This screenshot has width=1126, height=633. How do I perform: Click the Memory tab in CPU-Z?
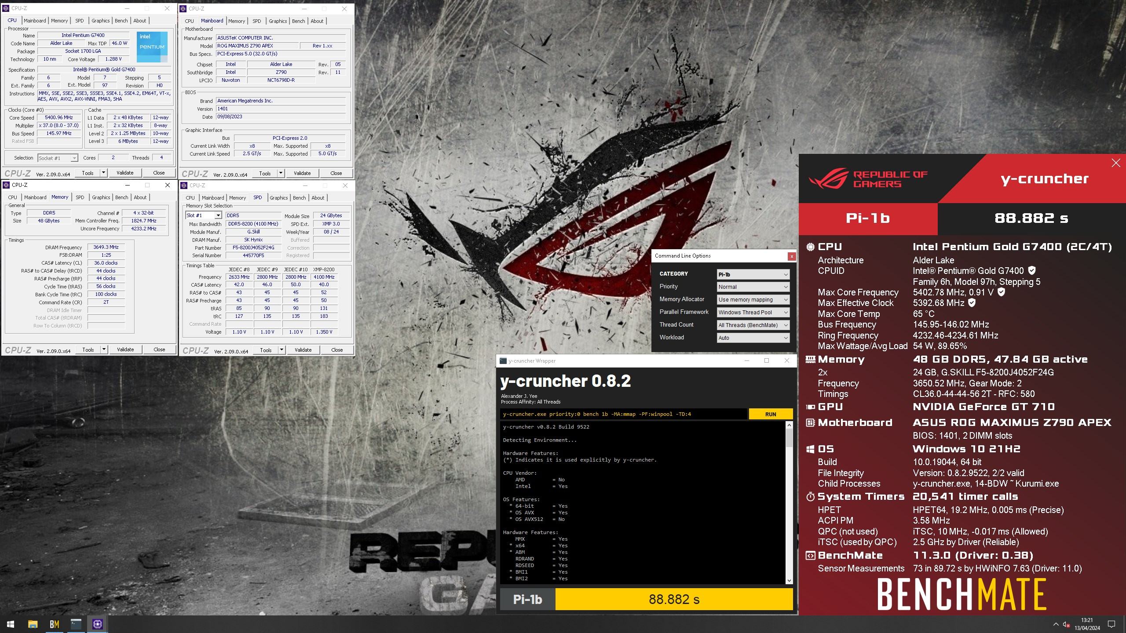click(59, 20)
